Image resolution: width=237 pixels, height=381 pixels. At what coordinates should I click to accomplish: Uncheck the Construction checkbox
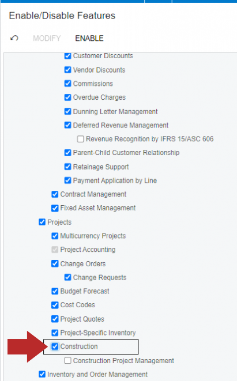(55, 346)
